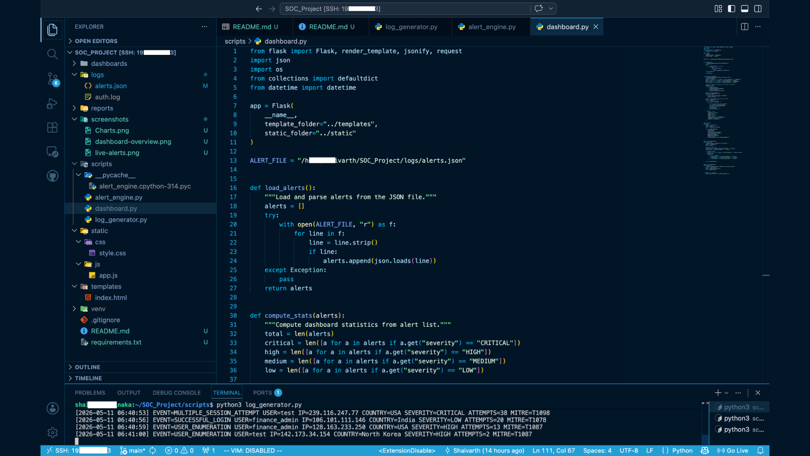Expand the reports folder
Screen dimensions: 810x456
click(x=102, y=108)
